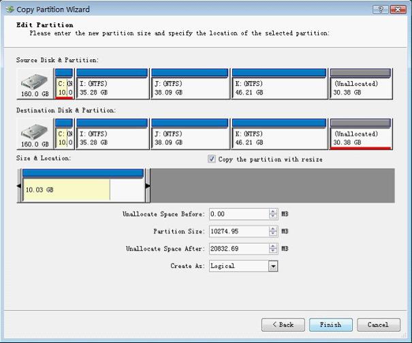Select destination Unallocated 30.38 GB space
412x343 pixels.
pos(360,133)
